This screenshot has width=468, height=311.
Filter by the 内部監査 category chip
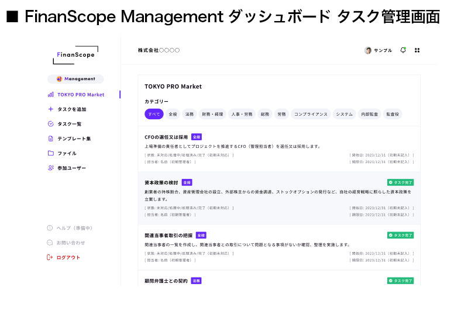pos(370,114)
